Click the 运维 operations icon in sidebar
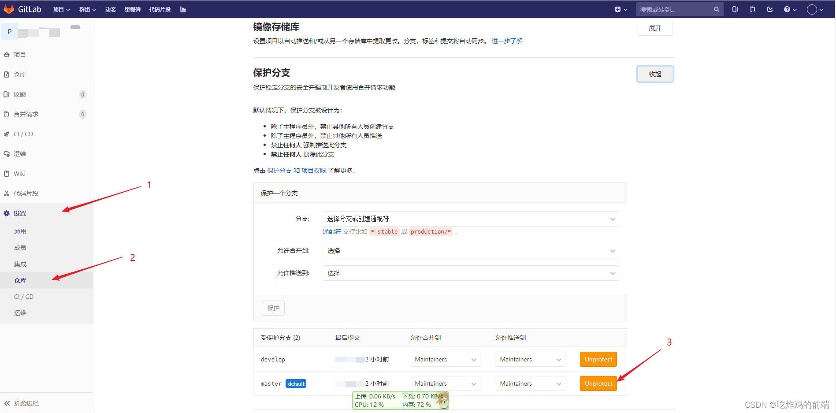The image size is (836, 413). [x=7, y=154]
